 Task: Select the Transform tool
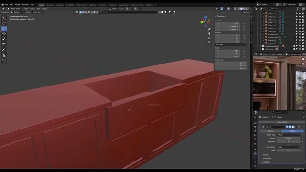[4, 44]
